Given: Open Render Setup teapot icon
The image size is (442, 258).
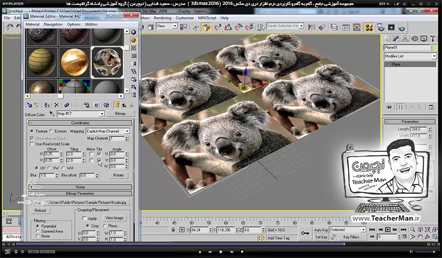Looking at the screenshot, I should [x=381, y=28].
